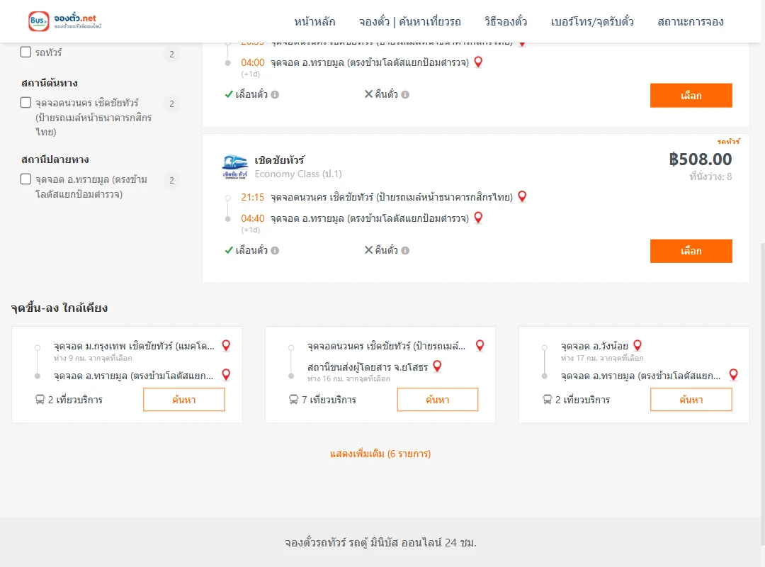This screenshot has height=567, width=765.
Task: Open map pin for จุดจอด ม.กรุงเทพ เชิดชัยทัวร์
Action: pyautogui.click(x=226, y=346)
